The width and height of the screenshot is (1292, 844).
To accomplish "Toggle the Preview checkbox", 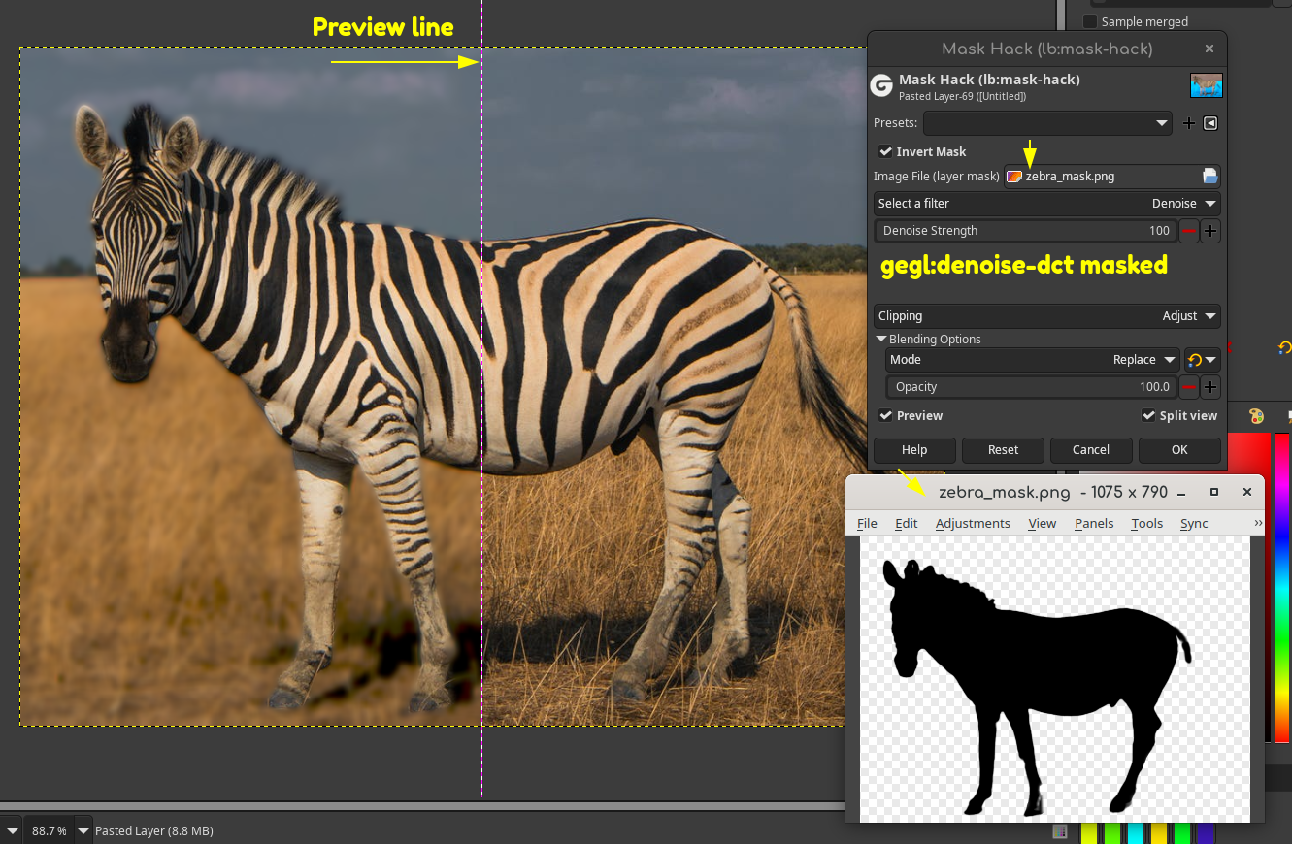I will pyautogui.click(x=885, y=415).
